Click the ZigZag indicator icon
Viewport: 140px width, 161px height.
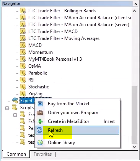click(23, 94)
